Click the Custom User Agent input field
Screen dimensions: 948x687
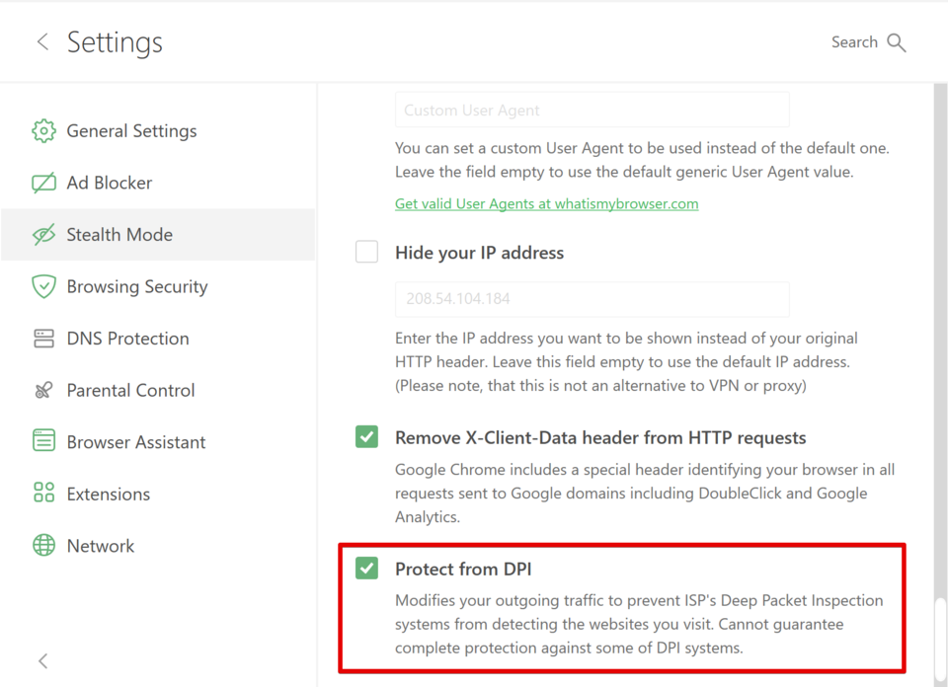(x=592, y=110)
